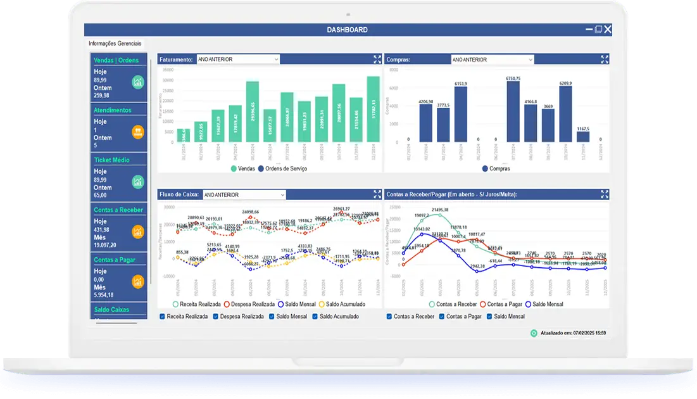Click the 12/2024 Vendas bar in Faturamento chart
697x399 pixels.
tap(374, 110)
